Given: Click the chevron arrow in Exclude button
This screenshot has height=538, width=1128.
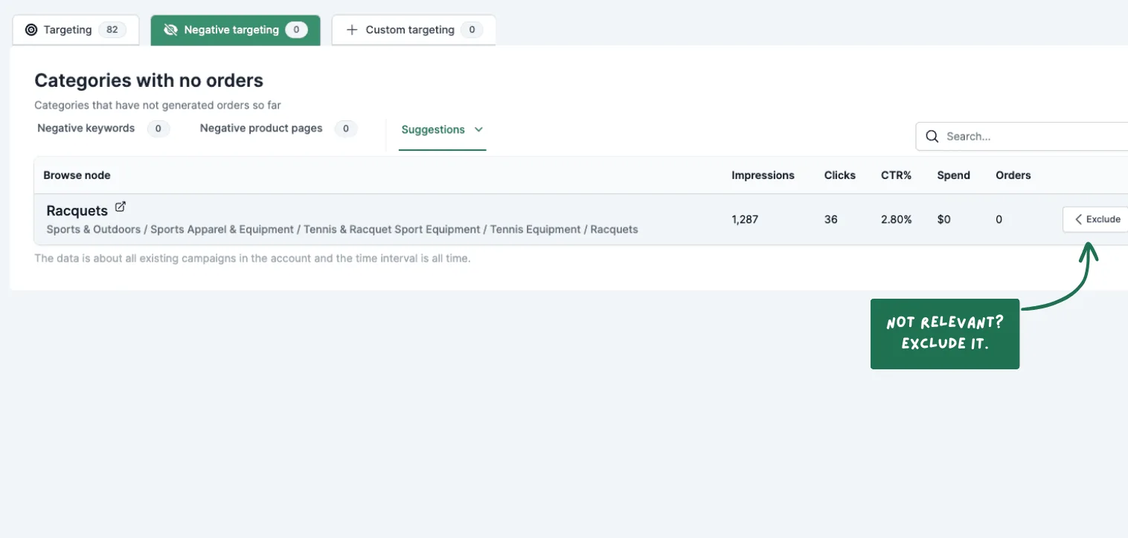Looking at the screenshot, I should tap(1078, 219).
